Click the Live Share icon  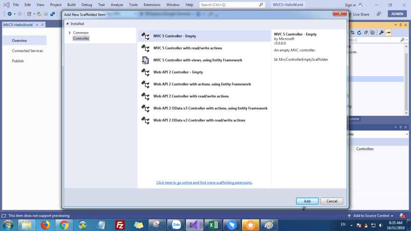click(350, 14)
